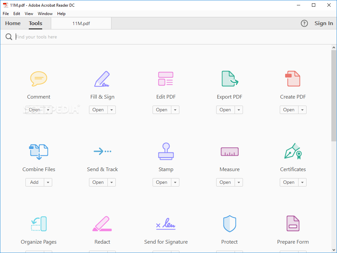Expand the Stamp dropdown arrow
This screenshot has height=253, width=337.
(x=175, y=182)
